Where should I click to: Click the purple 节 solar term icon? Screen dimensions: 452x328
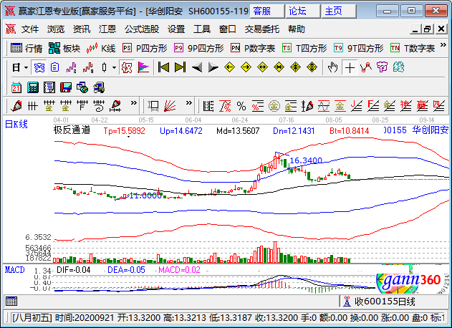383,68
